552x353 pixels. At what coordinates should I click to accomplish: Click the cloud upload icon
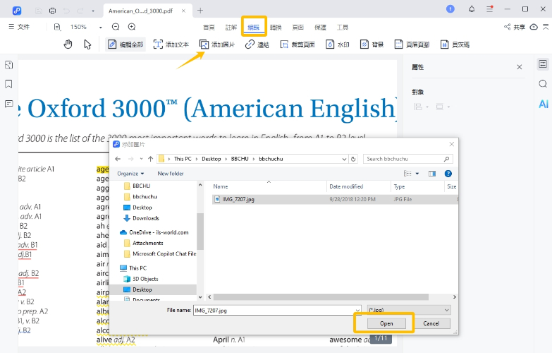pyautogui.click(x=534, y=27)
